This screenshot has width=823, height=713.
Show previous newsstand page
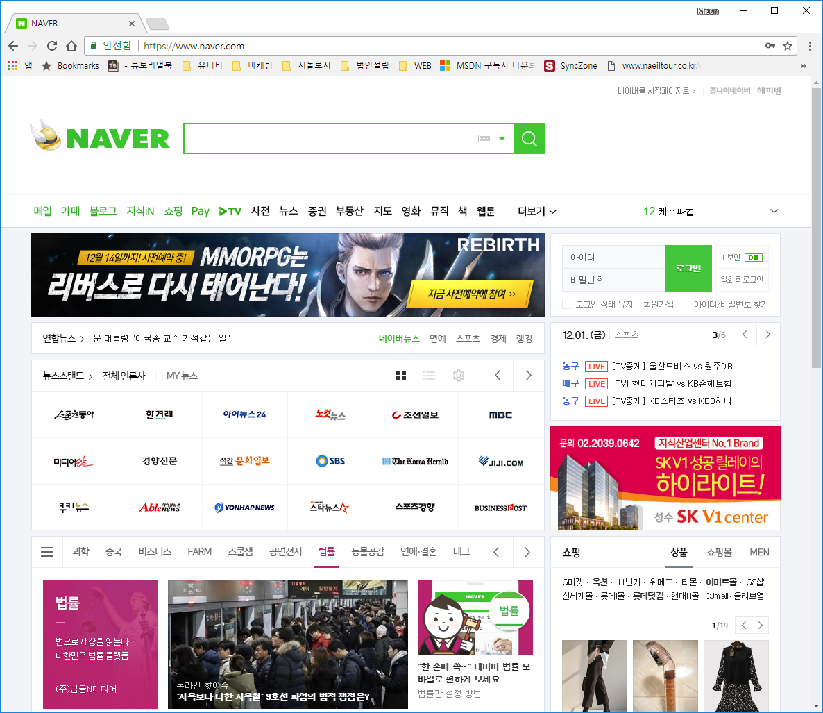point(498,376)
